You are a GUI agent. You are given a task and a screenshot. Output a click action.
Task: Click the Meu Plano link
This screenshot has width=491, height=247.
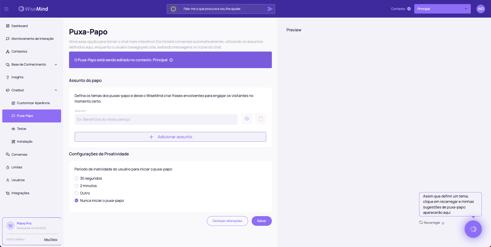tap(51, 239)
